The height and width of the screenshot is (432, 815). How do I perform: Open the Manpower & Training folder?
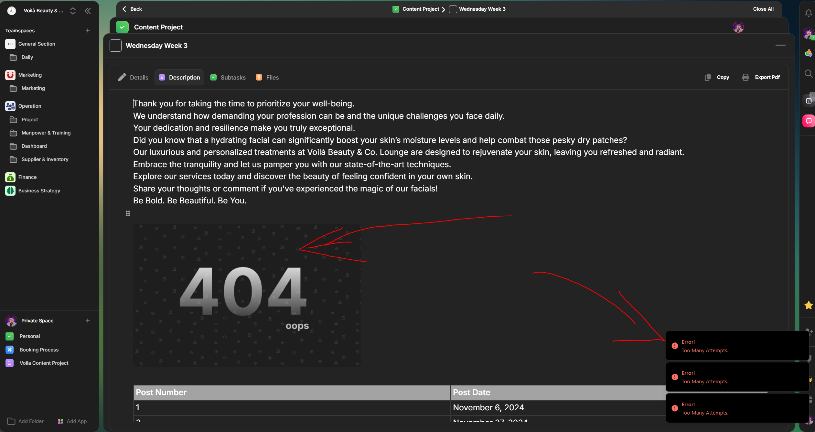click(x=46, y=133)
